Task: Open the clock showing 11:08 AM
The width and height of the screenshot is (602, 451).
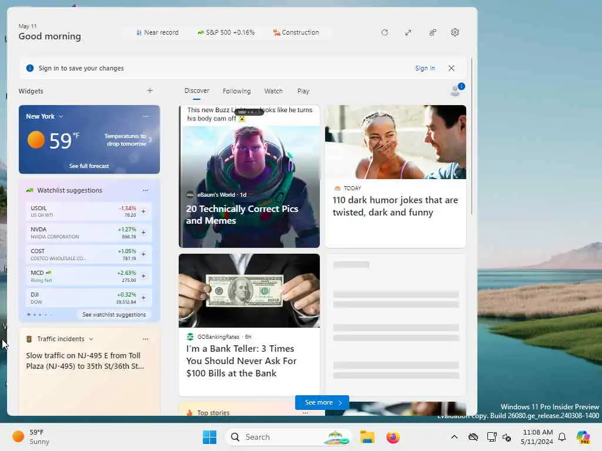Action: (x=537, y=437)
